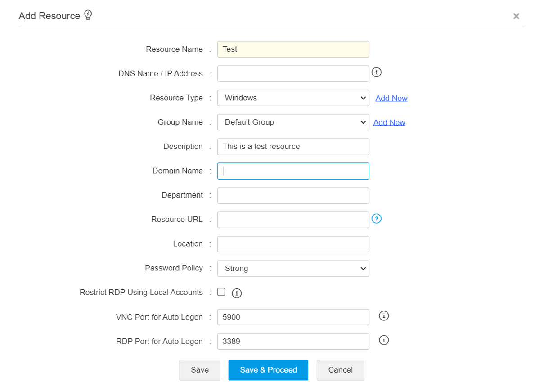Click inside the DNS Name / IP Address field
This screenshot has width=540, height=387.
click(x=293, y=73)
